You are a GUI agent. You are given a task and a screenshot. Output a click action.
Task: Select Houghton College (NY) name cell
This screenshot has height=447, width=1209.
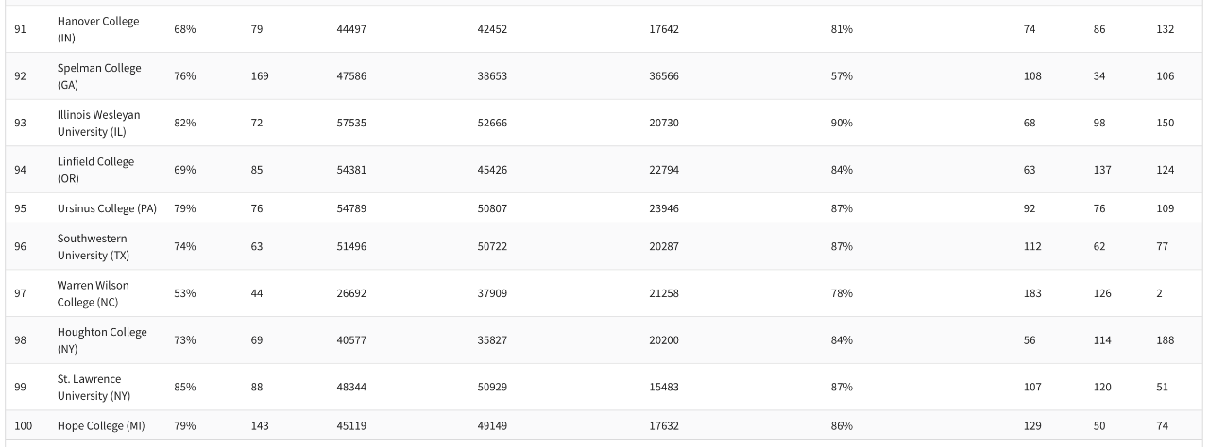pos(101,339)
